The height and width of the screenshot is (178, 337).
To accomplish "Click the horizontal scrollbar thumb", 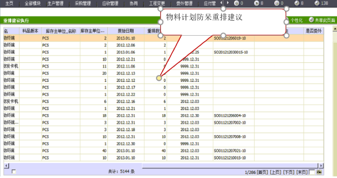I will pyautogui.click(x=230, y=166).
